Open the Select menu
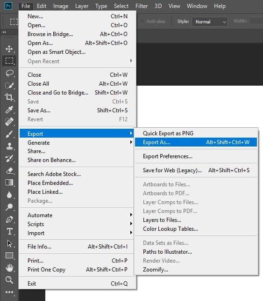The height and width of the screenshot is (301, 263). click(x=121, y=6)
